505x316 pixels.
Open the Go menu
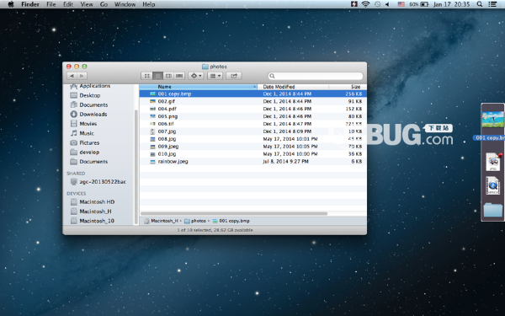pos(104,4)
